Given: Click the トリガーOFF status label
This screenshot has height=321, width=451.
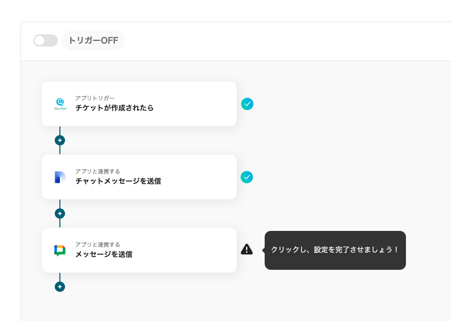Looking at the screenshot, I should pos(93,40).
